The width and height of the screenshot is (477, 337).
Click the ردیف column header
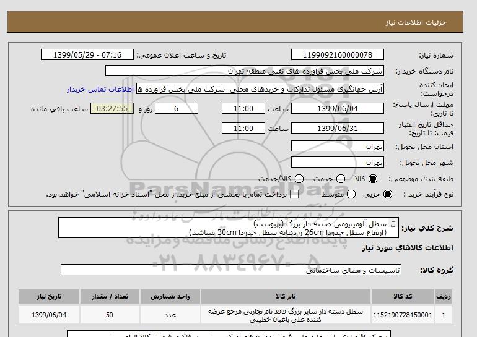click(x=444, y=296)
